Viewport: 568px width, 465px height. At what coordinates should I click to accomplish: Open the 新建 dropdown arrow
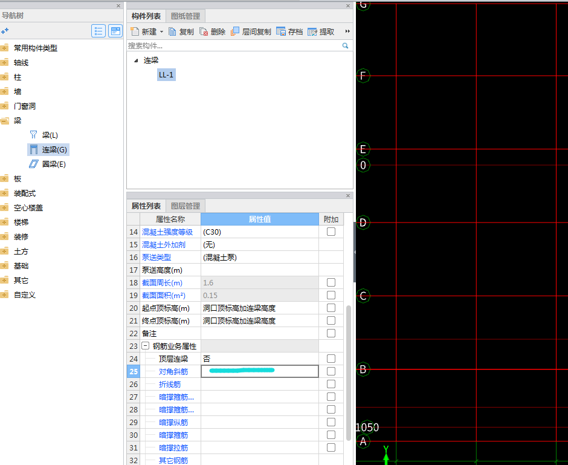click(x=161, y=32)
